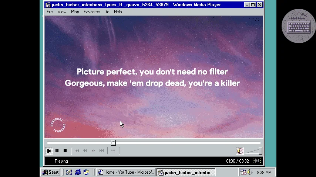Click the seek bar thumb
Image resolution: width=316 pixels, height=177 pixels.
(x=113, y=143)
